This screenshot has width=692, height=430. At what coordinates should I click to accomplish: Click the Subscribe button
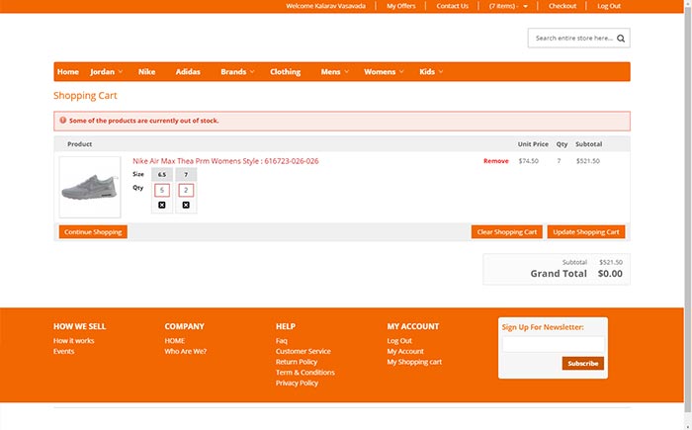[582, 364]
